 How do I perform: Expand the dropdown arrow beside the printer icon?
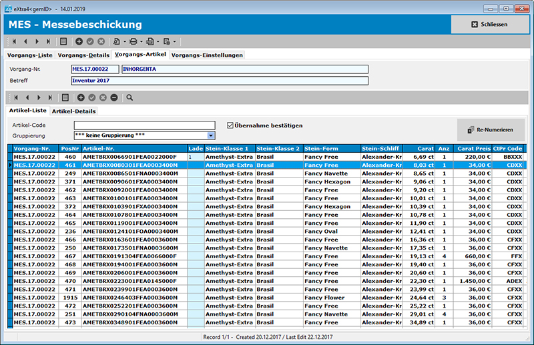pyautogui.click(x=141, y=41)
